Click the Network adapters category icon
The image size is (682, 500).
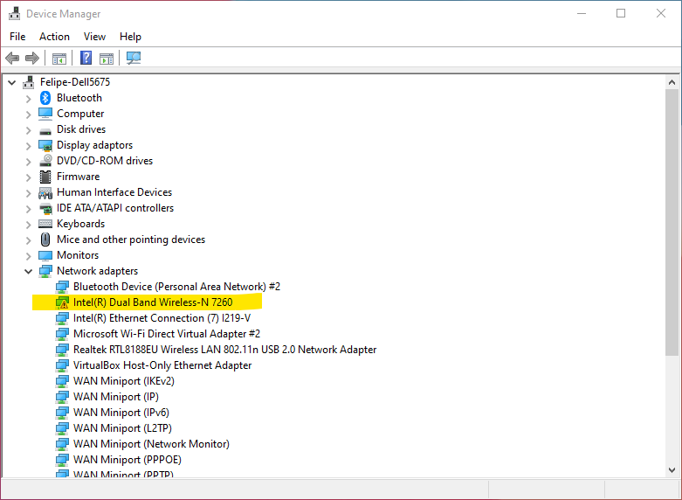45,271
